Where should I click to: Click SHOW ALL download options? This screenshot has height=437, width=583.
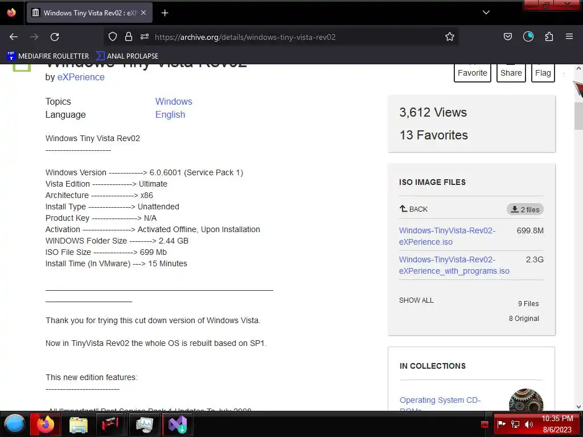416,300
